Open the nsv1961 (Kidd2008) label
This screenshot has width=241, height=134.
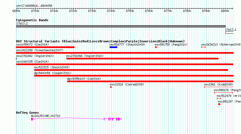[x=219, y=84]
